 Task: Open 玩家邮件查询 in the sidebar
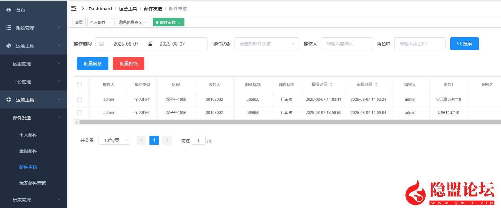tap(33, 183)
